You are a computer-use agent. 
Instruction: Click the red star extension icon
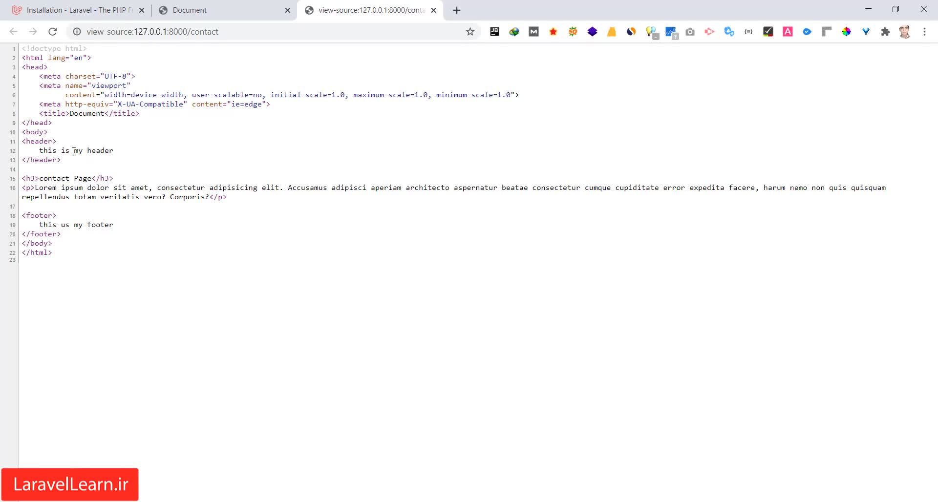coord(553,32)
